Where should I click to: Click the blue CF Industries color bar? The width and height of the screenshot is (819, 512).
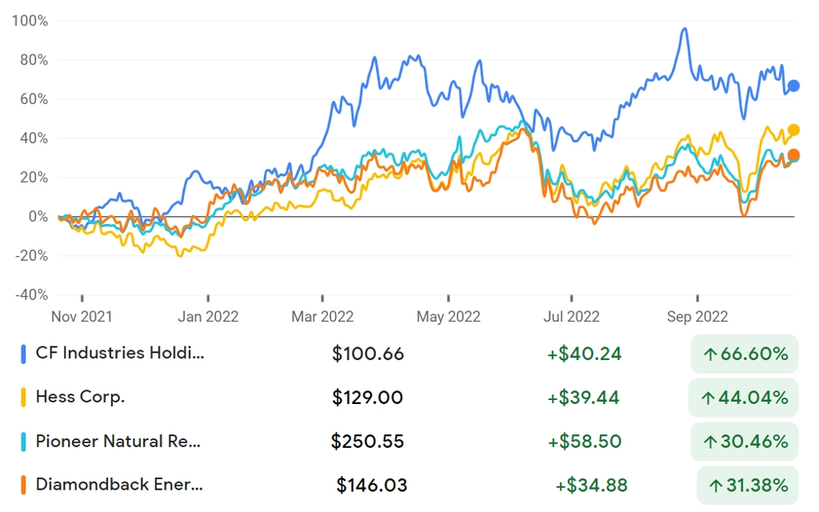click(23, 354)
